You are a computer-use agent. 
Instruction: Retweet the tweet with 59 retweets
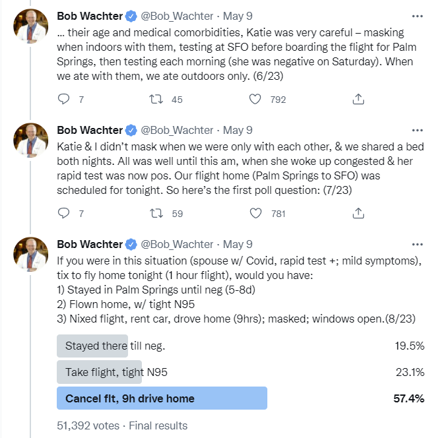click(x=156, y=213)
